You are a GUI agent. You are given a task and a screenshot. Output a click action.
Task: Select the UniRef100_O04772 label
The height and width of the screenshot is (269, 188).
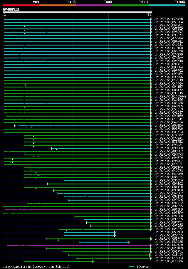point(169,229)
